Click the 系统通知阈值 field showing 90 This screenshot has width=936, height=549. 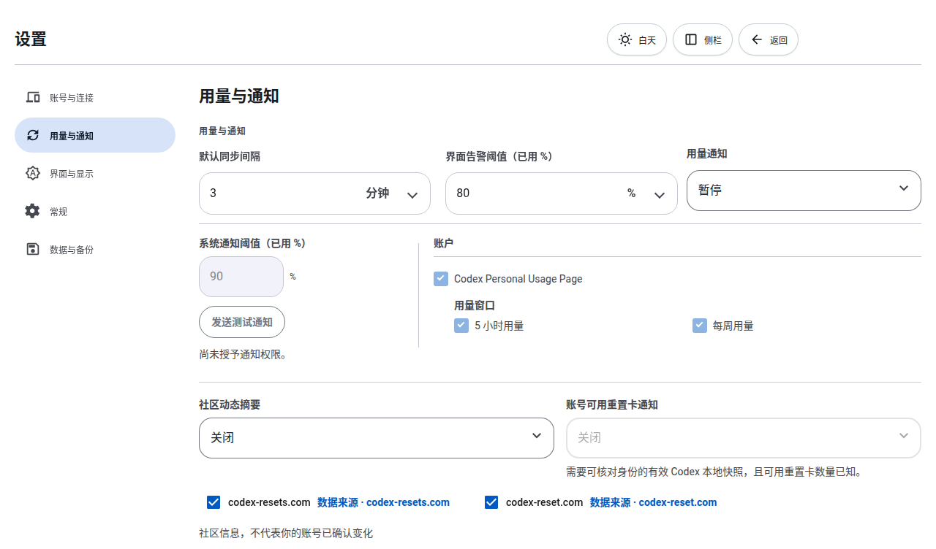point(241,277)
